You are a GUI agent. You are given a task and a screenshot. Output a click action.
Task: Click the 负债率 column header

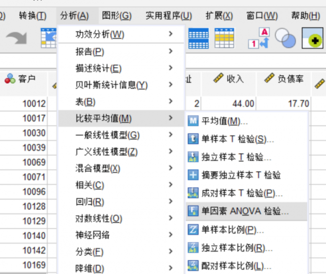tap(284, 79)
